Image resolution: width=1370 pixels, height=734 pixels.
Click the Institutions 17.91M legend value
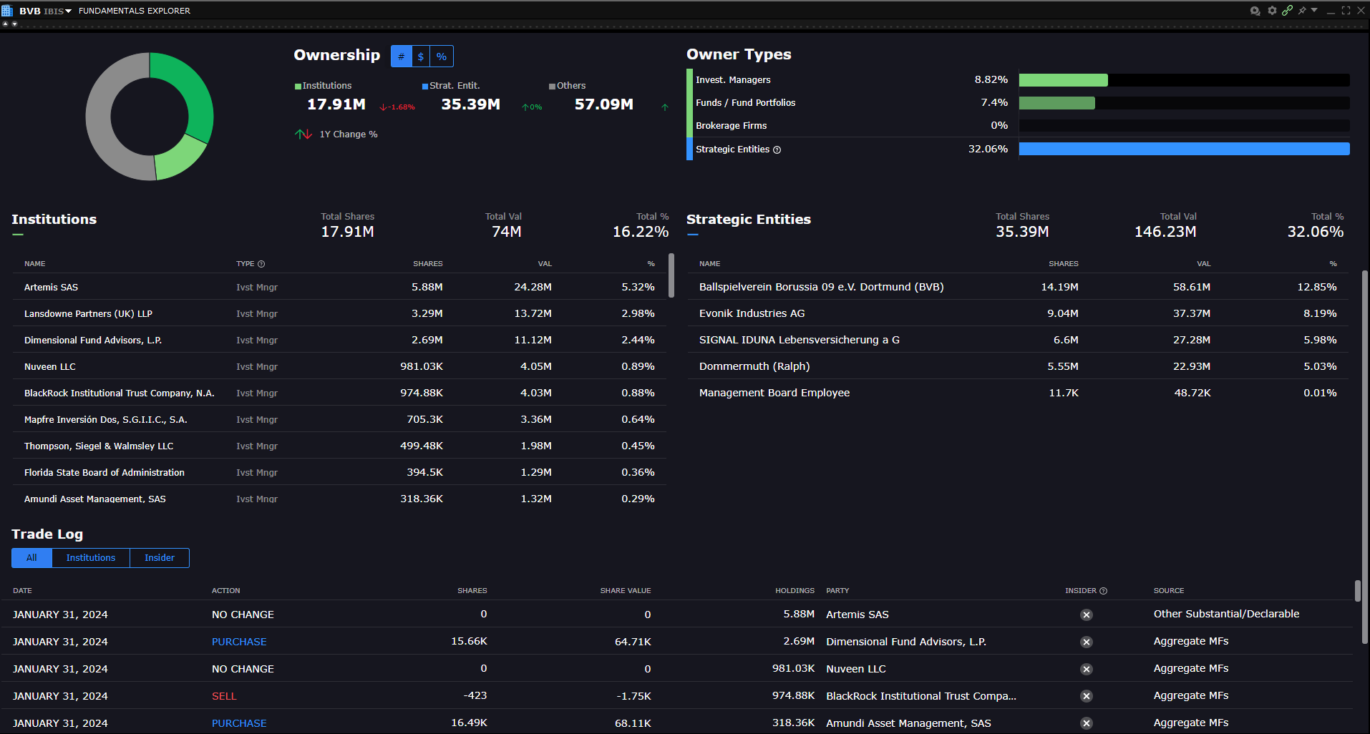pyautogui.click(x=336, y=104)
